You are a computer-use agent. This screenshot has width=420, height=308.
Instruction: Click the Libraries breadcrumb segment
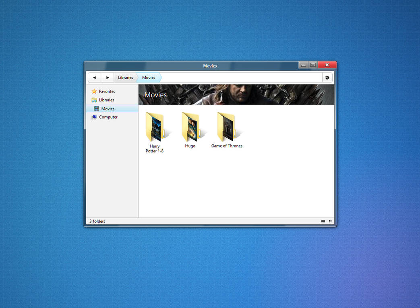click(125, 78)
